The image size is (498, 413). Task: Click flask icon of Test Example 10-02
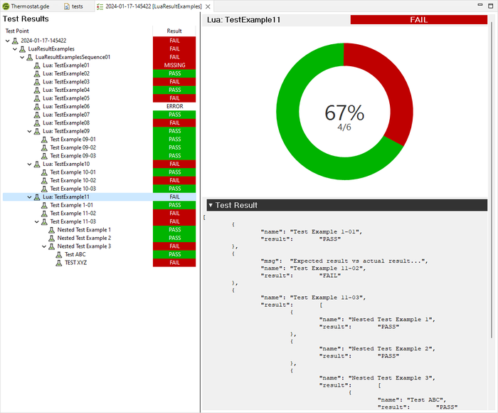[44, 181]
